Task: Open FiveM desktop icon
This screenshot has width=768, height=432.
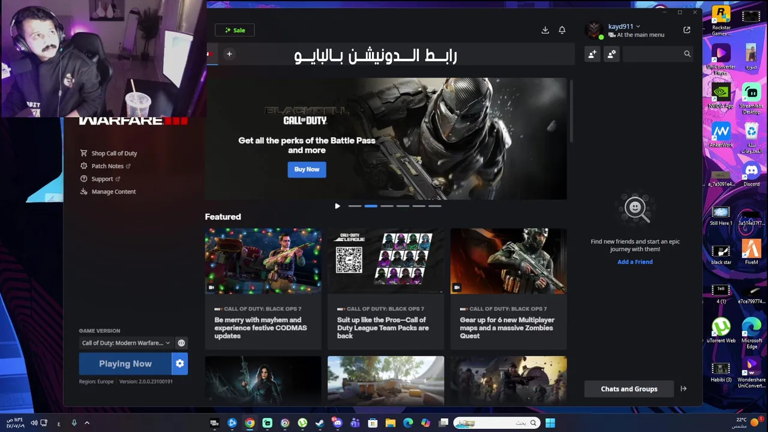Action: tap(751, 252)
